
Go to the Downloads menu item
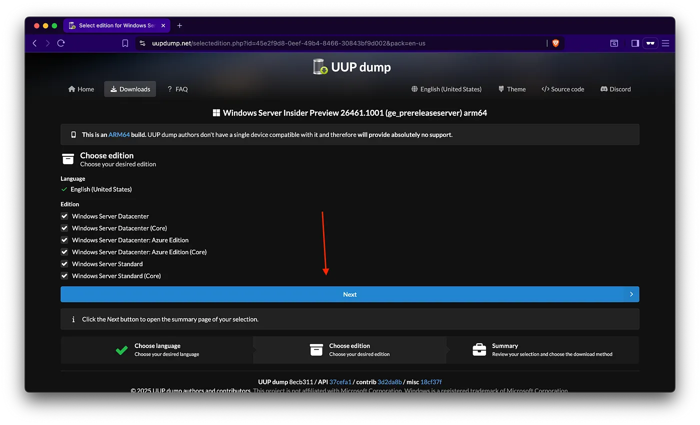pyautogui.click(x=130, y=89)
